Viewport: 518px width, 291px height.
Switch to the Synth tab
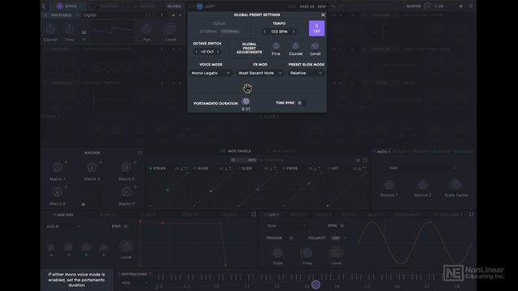(67, 6)
